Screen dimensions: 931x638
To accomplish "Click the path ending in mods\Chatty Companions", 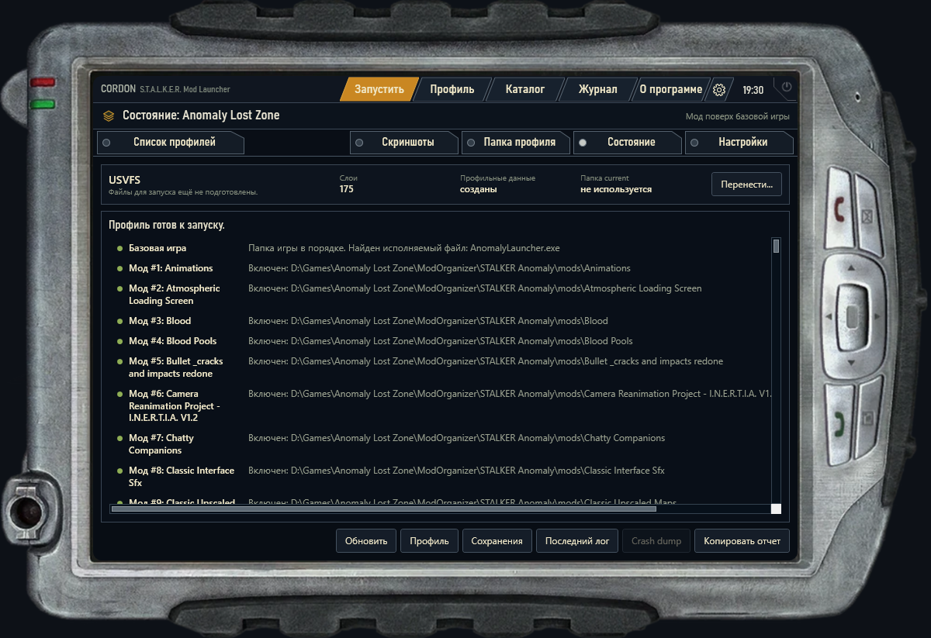I will click(x=457, y=438).
